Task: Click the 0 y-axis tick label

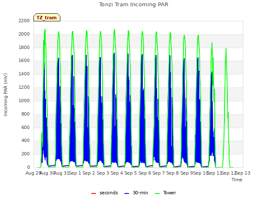Action: [28, 167]
